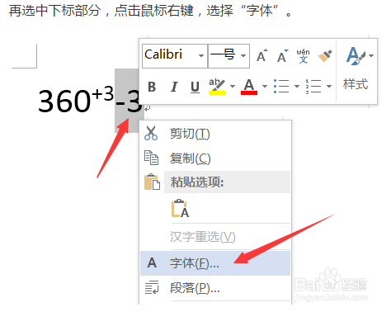Apply yellow text highlight color
The width and height of the screenshot is (391, 312).
(x=217, y=87)
